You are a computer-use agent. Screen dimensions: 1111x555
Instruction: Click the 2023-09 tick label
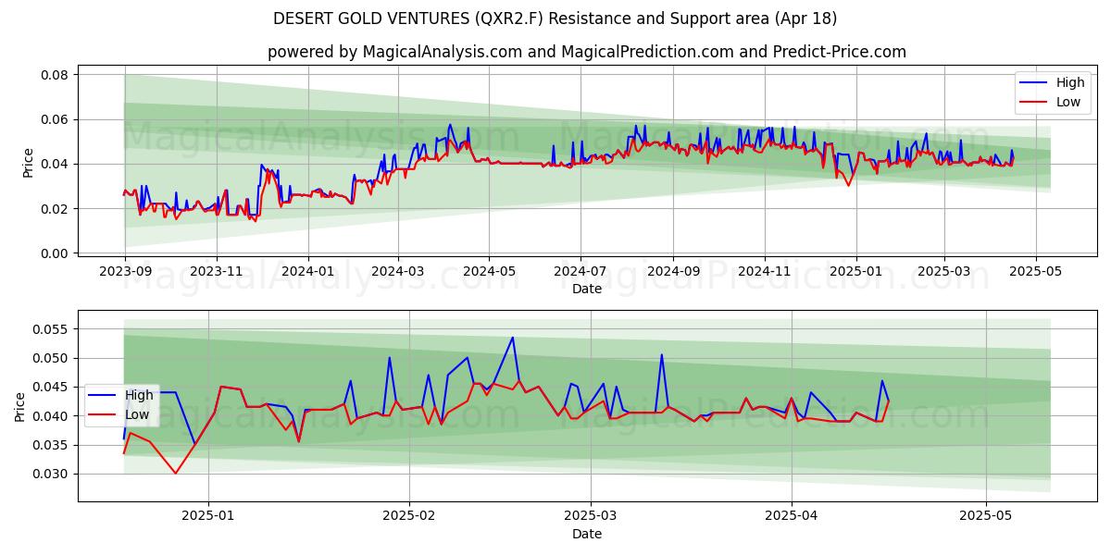[x=125, y=271]
